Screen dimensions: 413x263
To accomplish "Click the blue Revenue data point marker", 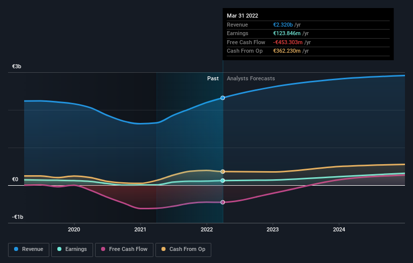I will pos(222,98).
